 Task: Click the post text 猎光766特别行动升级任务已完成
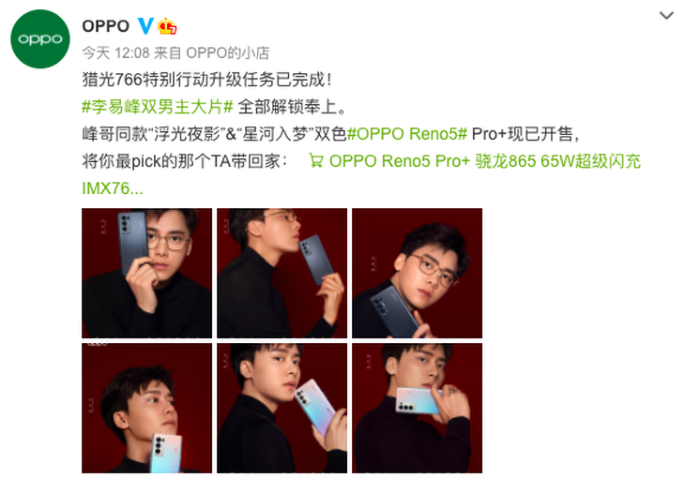[204, 80]
